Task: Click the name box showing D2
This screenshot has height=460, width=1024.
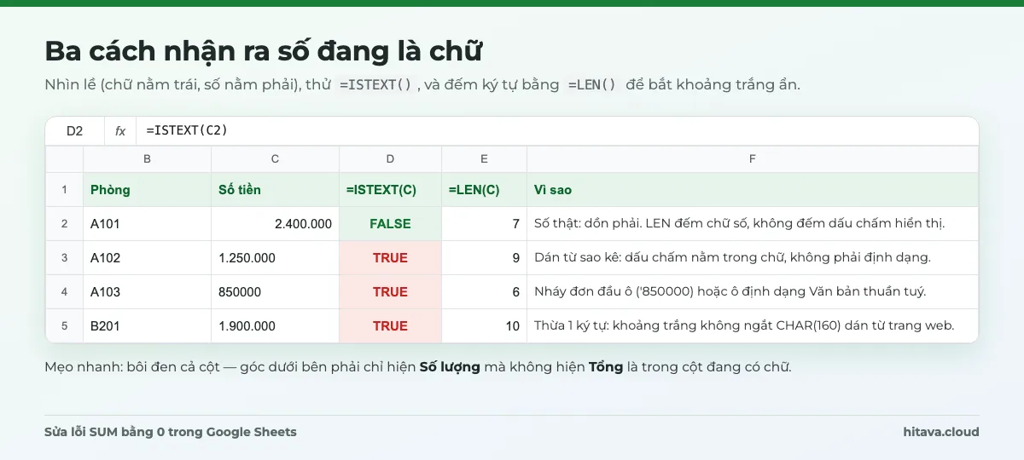Action: click(x=75, y=131)
